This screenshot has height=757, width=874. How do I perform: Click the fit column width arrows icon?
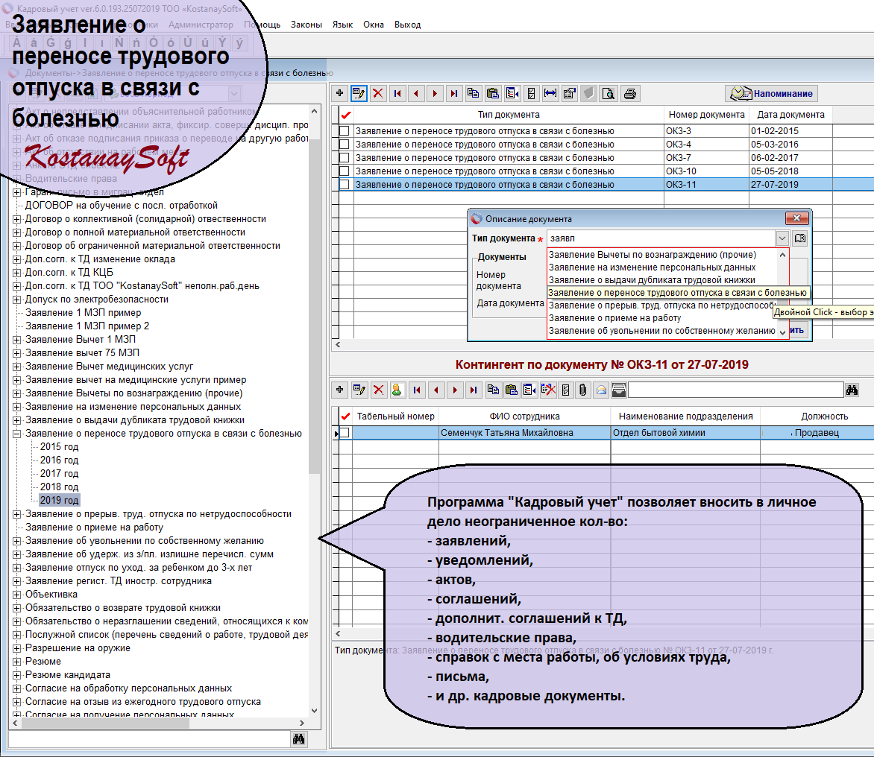point(550,94)
